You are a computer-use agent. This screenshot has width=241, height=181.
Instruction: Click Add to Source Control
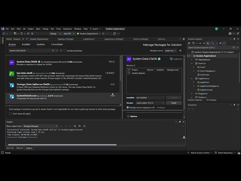[x=200, y=153]
